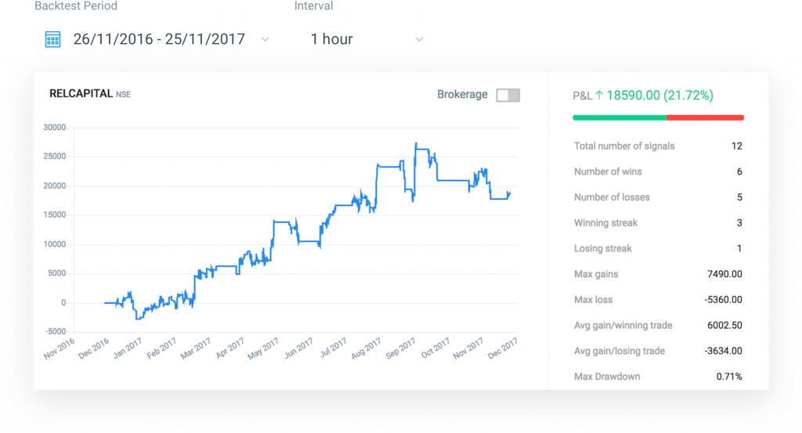
Task: Select the 1 hour interval field
Action: coord(332,39)
